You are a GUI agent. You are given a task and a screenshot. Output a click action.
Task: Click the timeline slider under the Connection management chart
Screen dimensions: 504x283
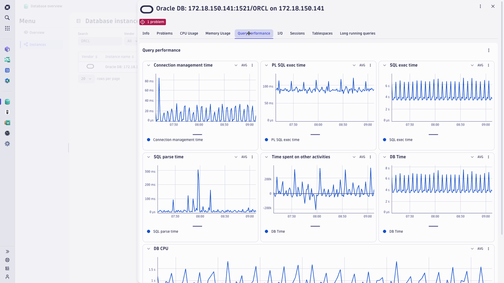coord(197,134)
